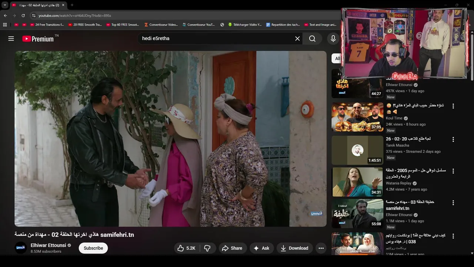Image resolution: width=474 pixels, height=267 pixels.
Task: Click the youtube.com address bar URL
Action: [75, 16]
